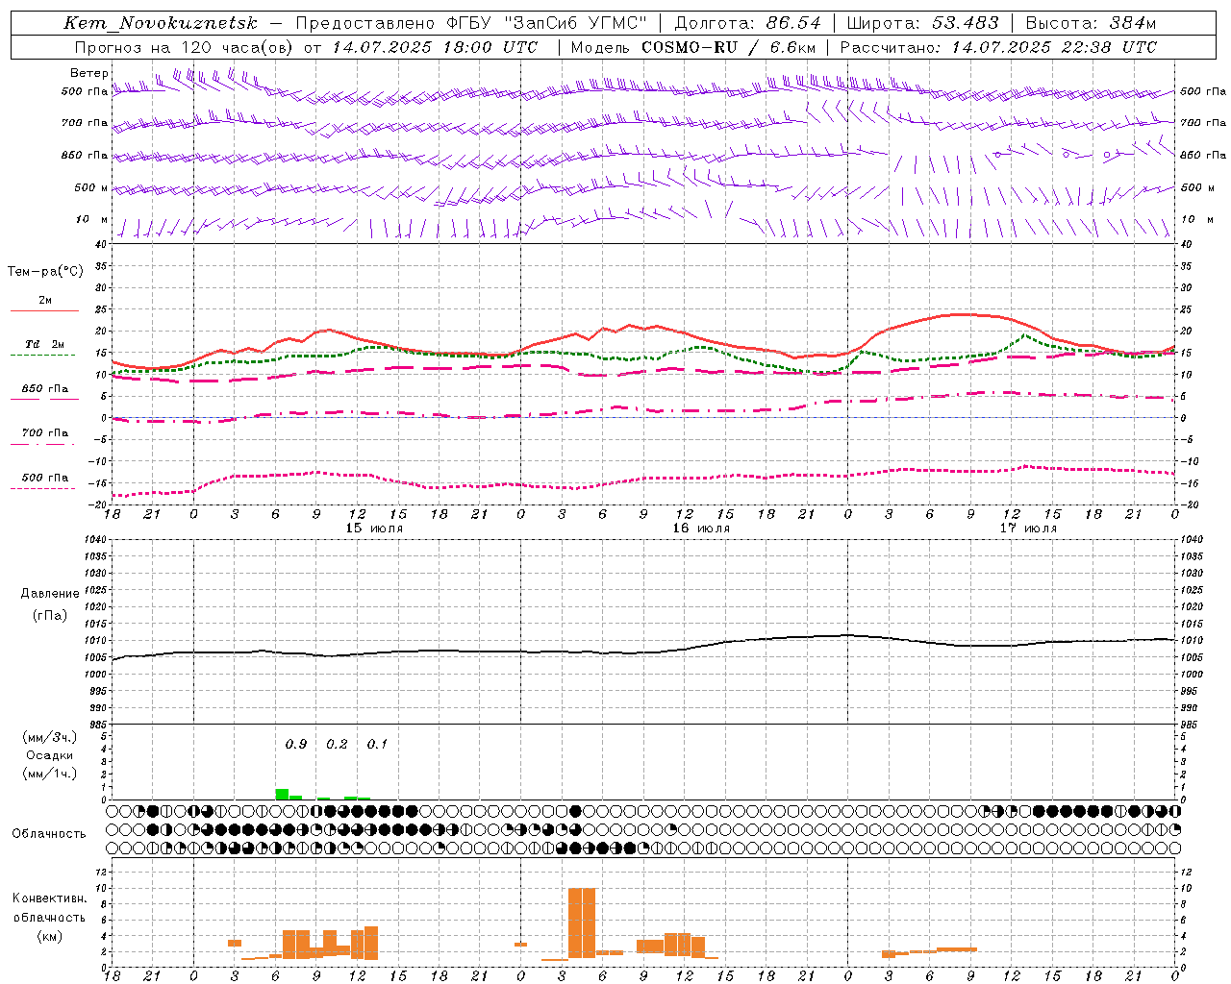1231x984 pixels.
Task: Click the "17 июля" date label
Action: pos(1028,528)
